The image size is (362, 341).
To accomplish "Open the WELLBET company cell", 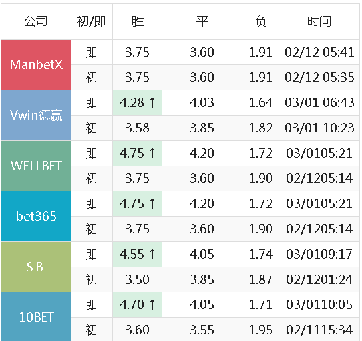I will pos(36,166).
